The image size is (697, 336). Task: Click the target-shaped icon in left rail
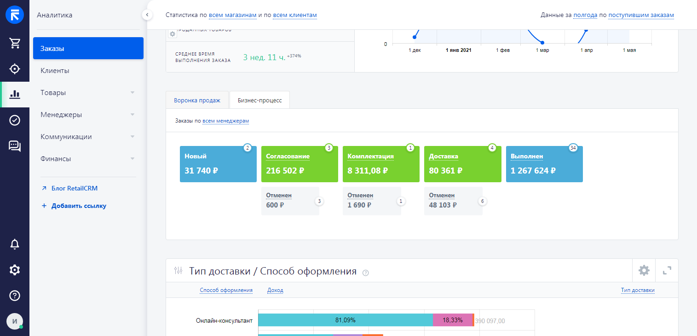pos(15,69)
